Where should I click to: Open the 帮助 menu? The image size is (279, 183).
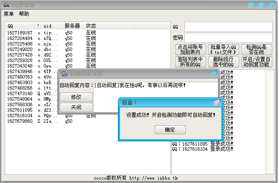pos(24,14)
